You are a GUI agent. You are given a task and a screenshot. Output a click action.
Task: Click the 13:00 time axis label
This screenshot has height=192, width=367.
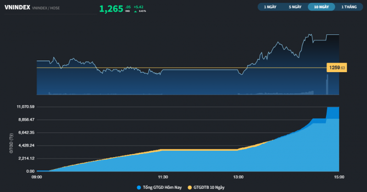click(x=238, y=177)
